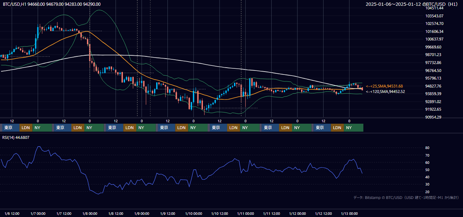Click the BTC/USD,H1 OHLC header text
Screen dimensions: 463x217
coord(52,4)
